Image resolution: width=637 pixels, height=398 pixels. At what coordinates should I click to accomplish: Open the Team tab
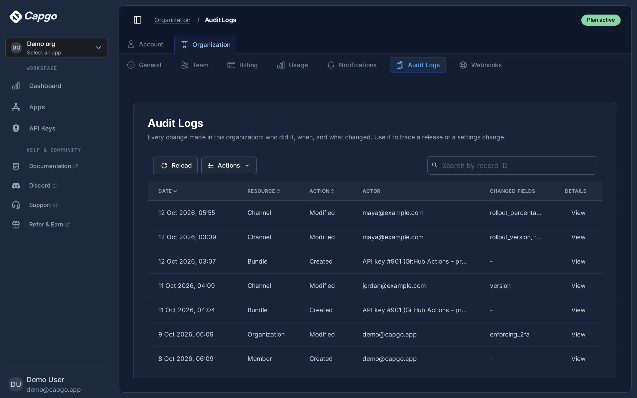[x=194, y=65]
